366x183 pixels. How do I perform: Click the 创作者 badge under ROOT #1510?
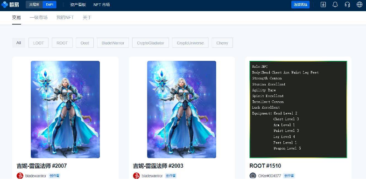[289, 176]
